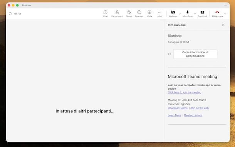235x147 pixels.
Task: Select the Passcode Jg3Zc7 text
Action: 185,104
